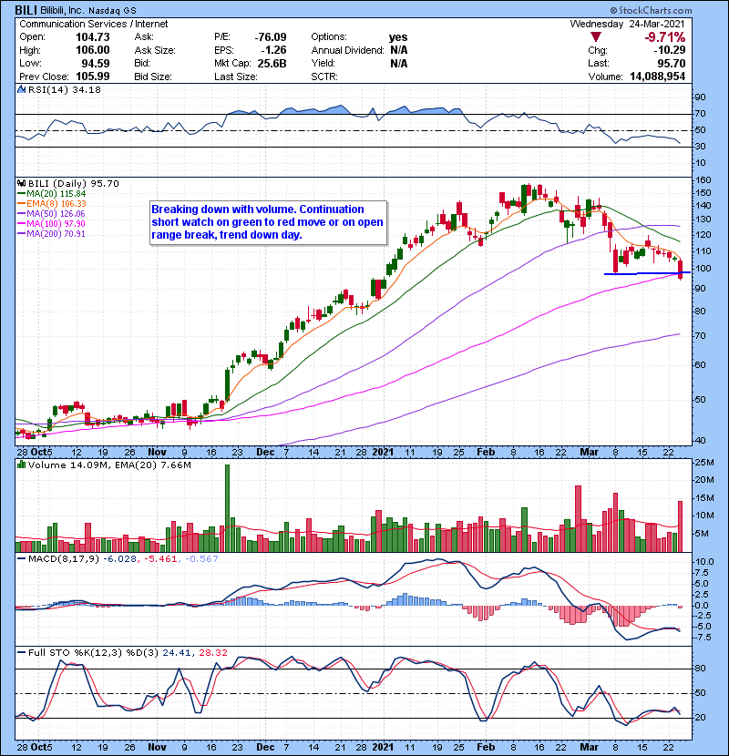
Task: Click the MACD histogram value -0.567
Action: point(201,559)
